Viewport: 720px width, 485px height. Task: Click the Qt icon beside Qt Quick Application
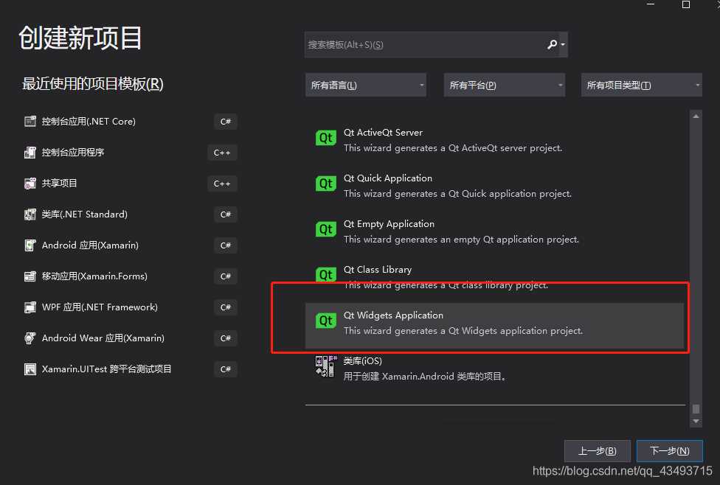pyautogui.click(x=325, y=184)
